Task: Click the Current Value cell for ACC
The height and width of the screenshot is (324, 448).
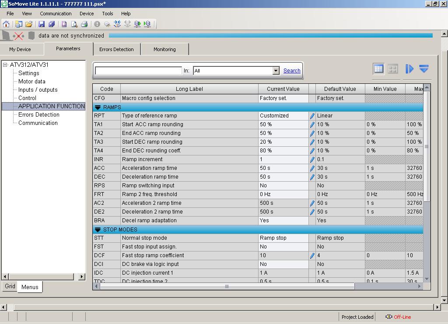Action: point(283,168)
